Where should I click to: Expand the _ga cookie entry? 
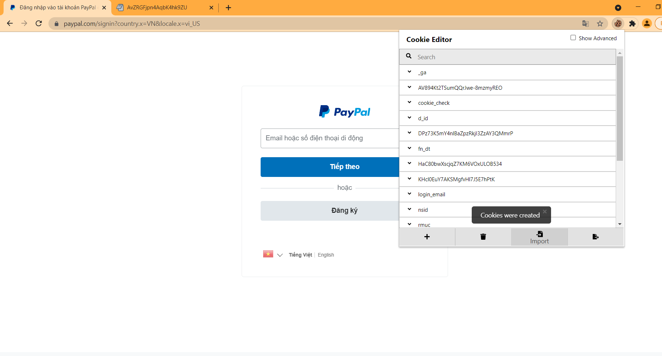[409, 72]
